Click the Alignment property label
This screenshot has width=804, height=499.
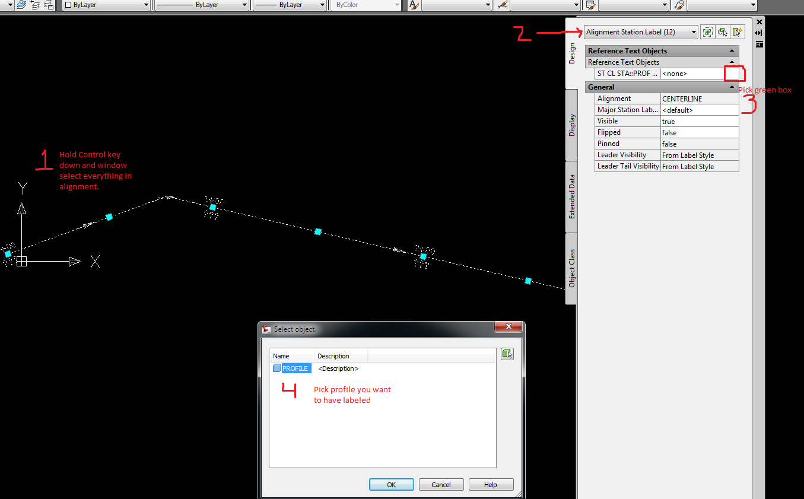pos(628,99)
